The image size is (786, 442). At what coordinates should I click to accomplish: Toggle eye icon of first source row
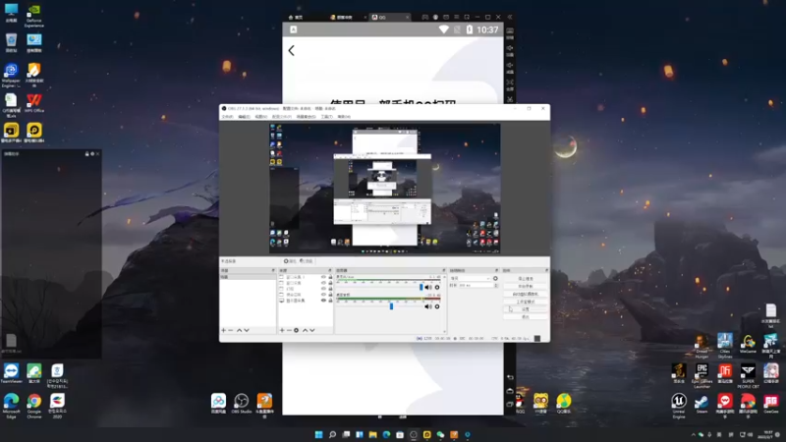(323, 277)
